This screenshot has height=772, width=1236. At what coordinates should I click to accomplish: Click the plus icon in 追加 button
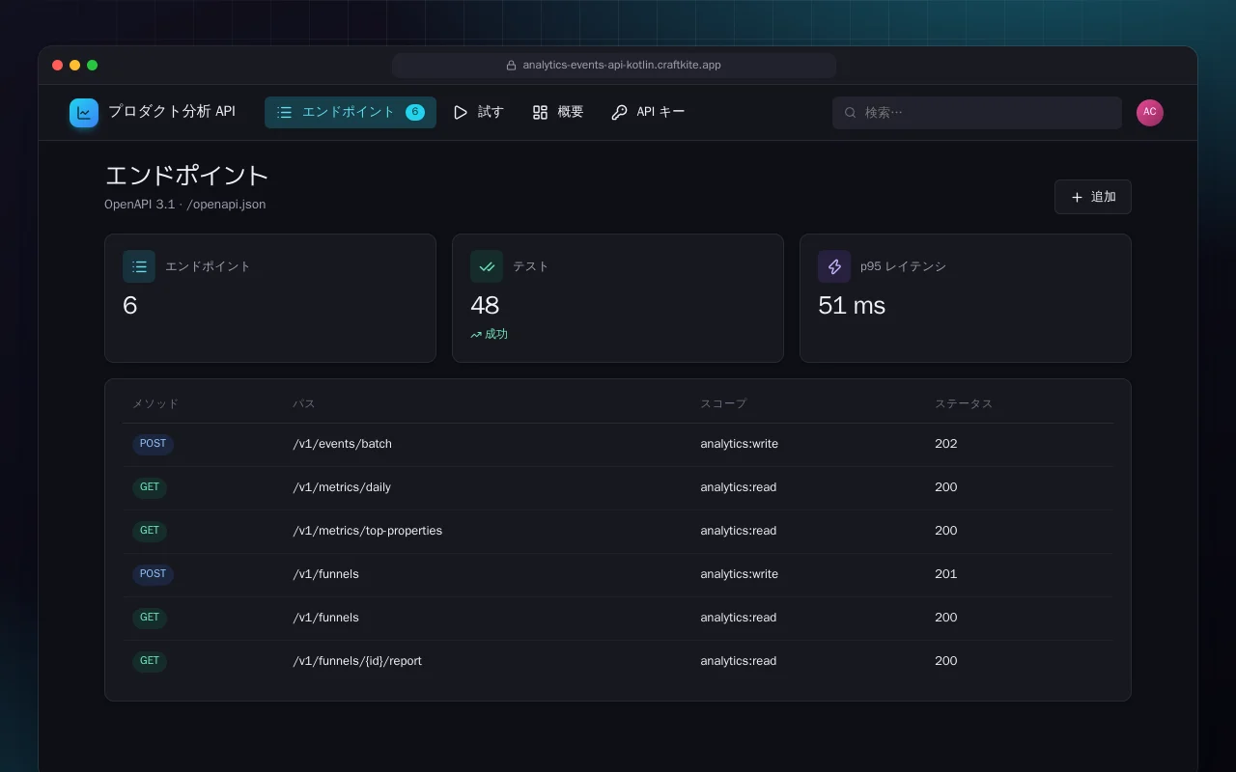coord(1077,197)
